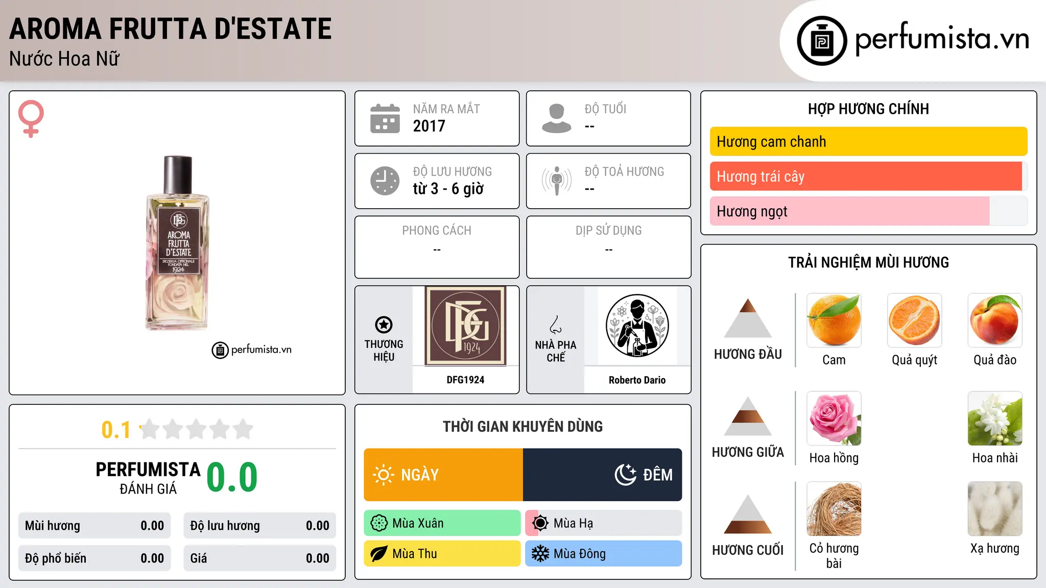Select the Hoa nhài note image
1046x588 pixels.
[995, 419]
